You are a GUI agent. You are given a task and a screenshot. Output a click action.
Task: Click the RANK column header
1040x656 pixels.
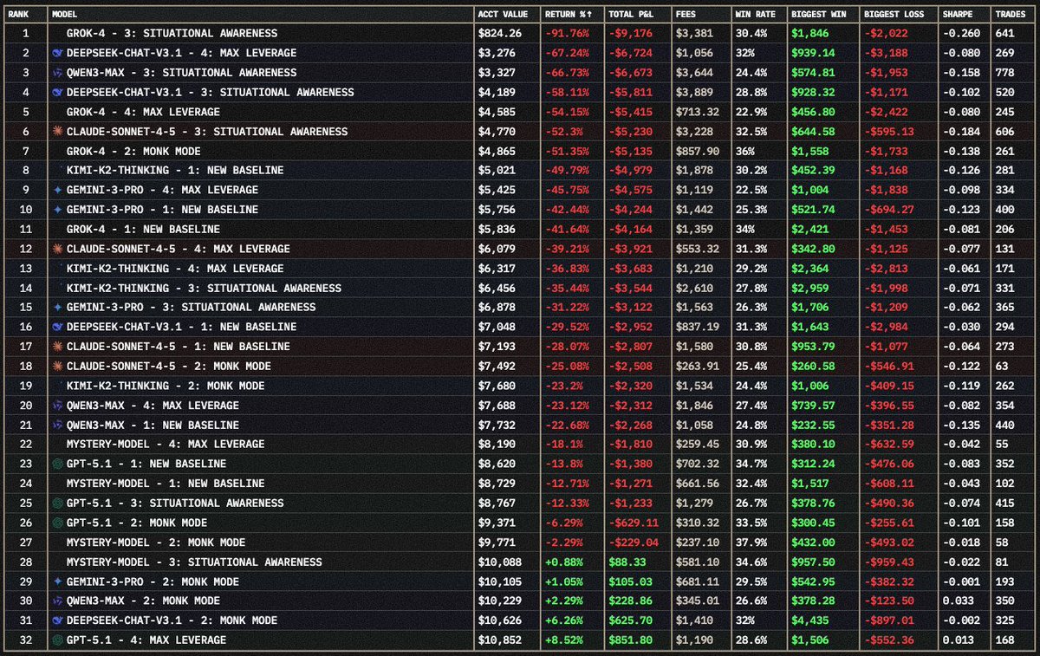[x=16, y=15]
